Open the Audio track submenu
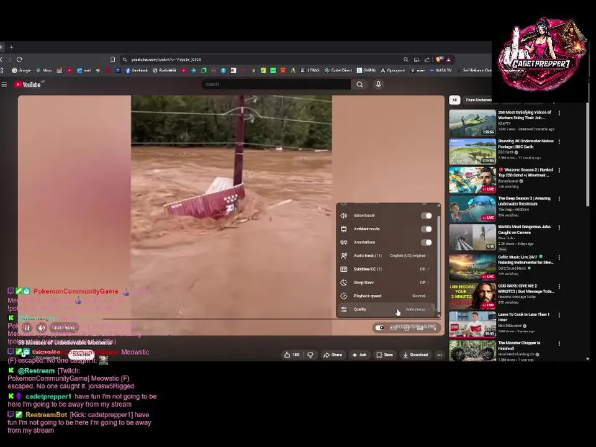This screenshot has height=447, width=596. (386, 256)
